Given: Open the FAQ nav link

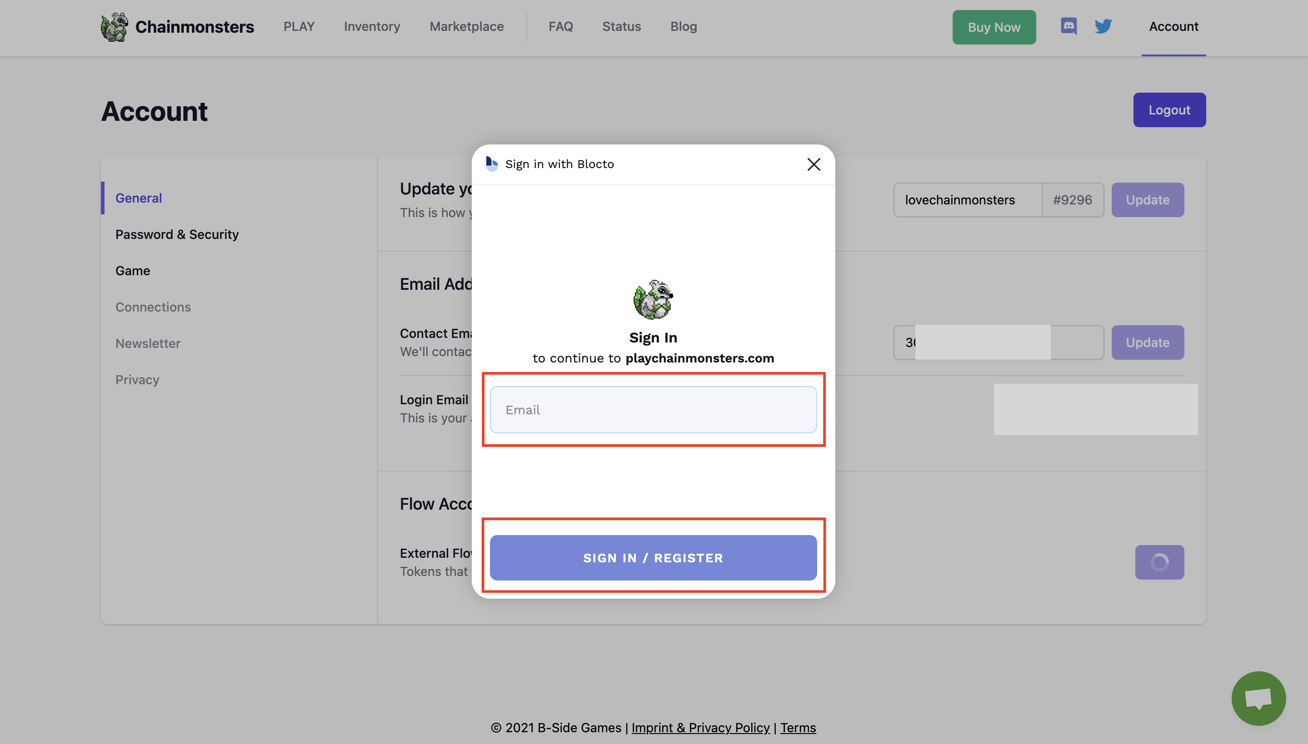Looking at the screenshot, I should click(x=560, y=26).
